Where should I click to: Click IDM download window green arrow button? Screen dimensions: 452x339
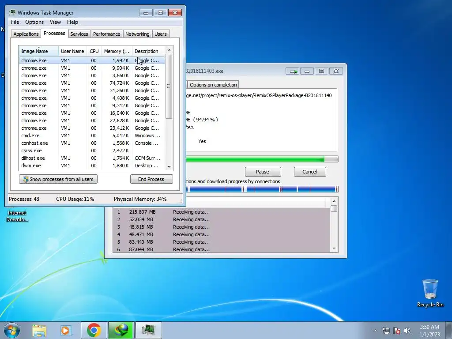[x=293, y=71]
